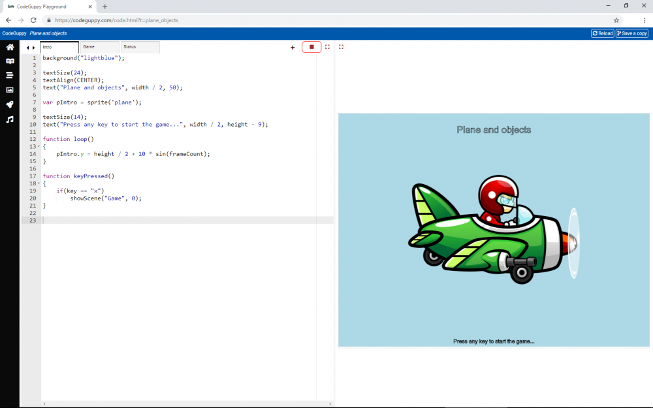Open the music note icon
The width and height of the screenshot is (653, 408).
click(x=10, y=119)
